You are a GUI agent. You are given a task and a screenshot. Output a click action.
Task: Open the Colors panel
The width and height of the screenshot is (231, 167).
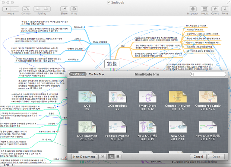pos(215,8)
